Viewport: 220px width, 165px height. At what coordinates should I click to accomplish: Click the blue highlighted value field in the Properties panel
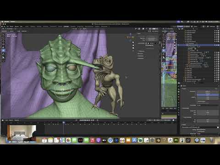[x=208, y=95]
